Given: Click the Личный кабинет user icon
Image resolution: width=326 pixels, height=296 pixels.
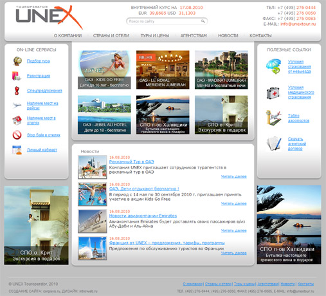Looking at the screenshot, I should point(17,150).
